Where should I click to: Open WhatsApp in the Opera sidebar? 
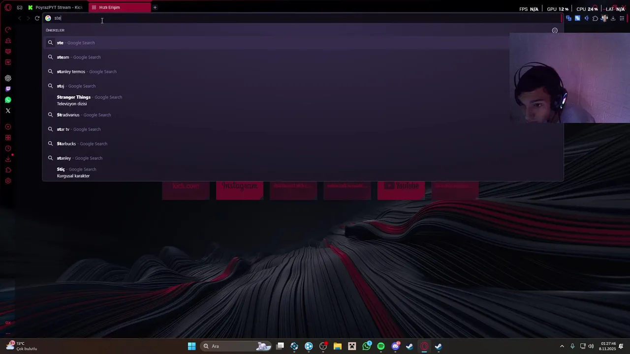(8, 100)
